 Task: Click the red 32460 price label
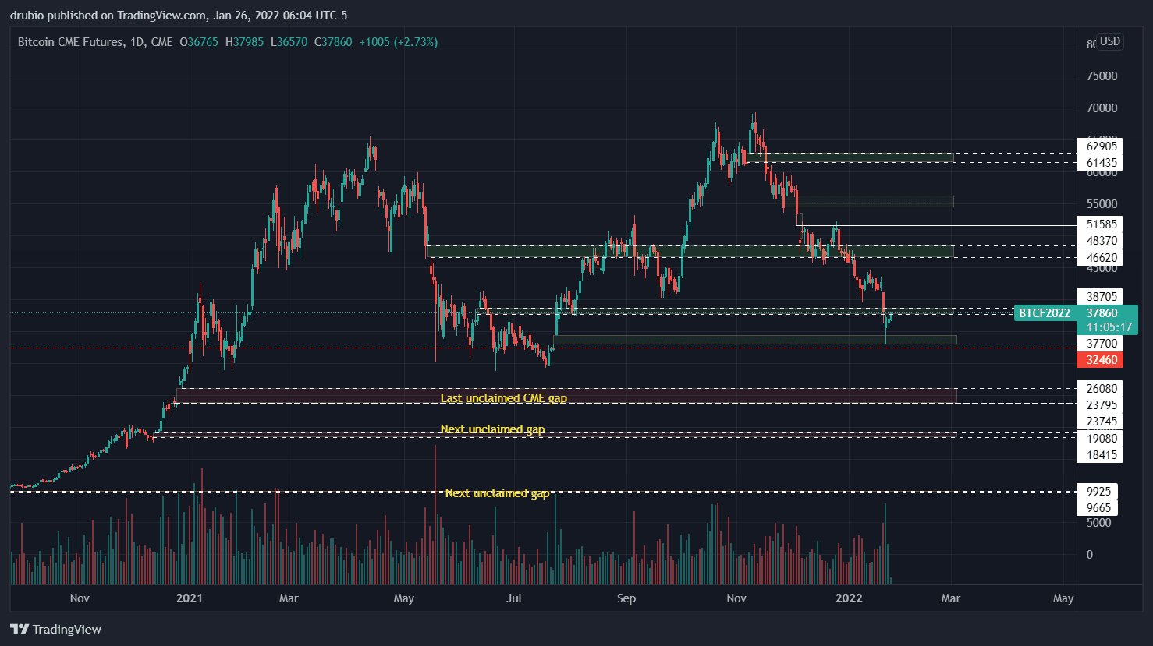pos(1101,360)
